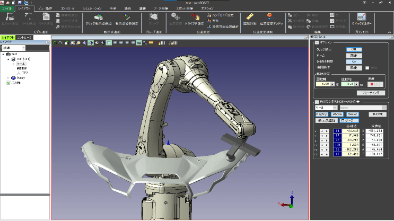394x221 pixels.
Task: Click the hand guide settings icon
Action: (208, 15)
